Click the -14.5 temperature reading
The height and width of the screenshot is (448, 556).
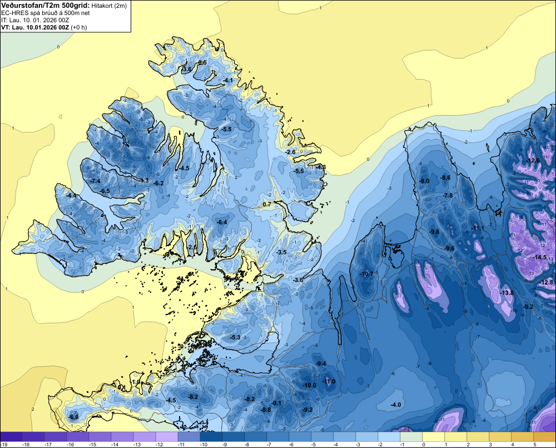[540, 257]
